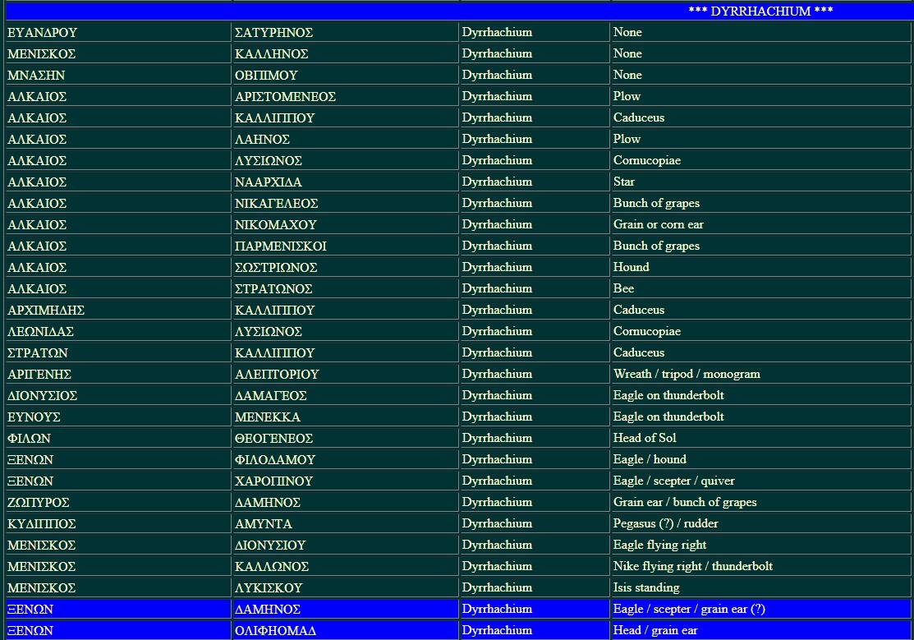Select the Isis standing cell

click(646, 587)
